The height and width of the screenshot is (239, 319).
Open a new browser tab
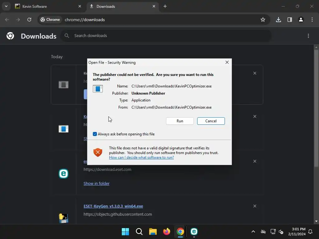pyautogui.click(x=165, y=6)
